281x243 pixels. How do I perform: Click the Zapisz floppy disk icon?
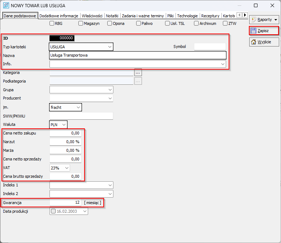pyautogui.click(x=254, y=31)
